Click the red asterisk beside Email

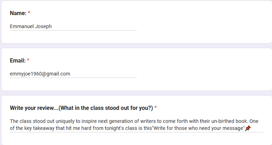click(28, 60)
